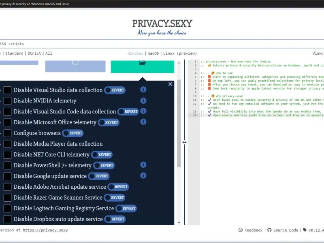This screenshot has height=243, width=324.
Task: Toggle revert for Microsoft Office telemetry
Action: click(x=109, y=122)
